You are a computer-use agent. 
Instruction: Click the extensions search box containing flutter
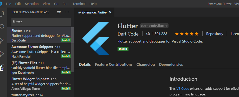tap(41, 22)
